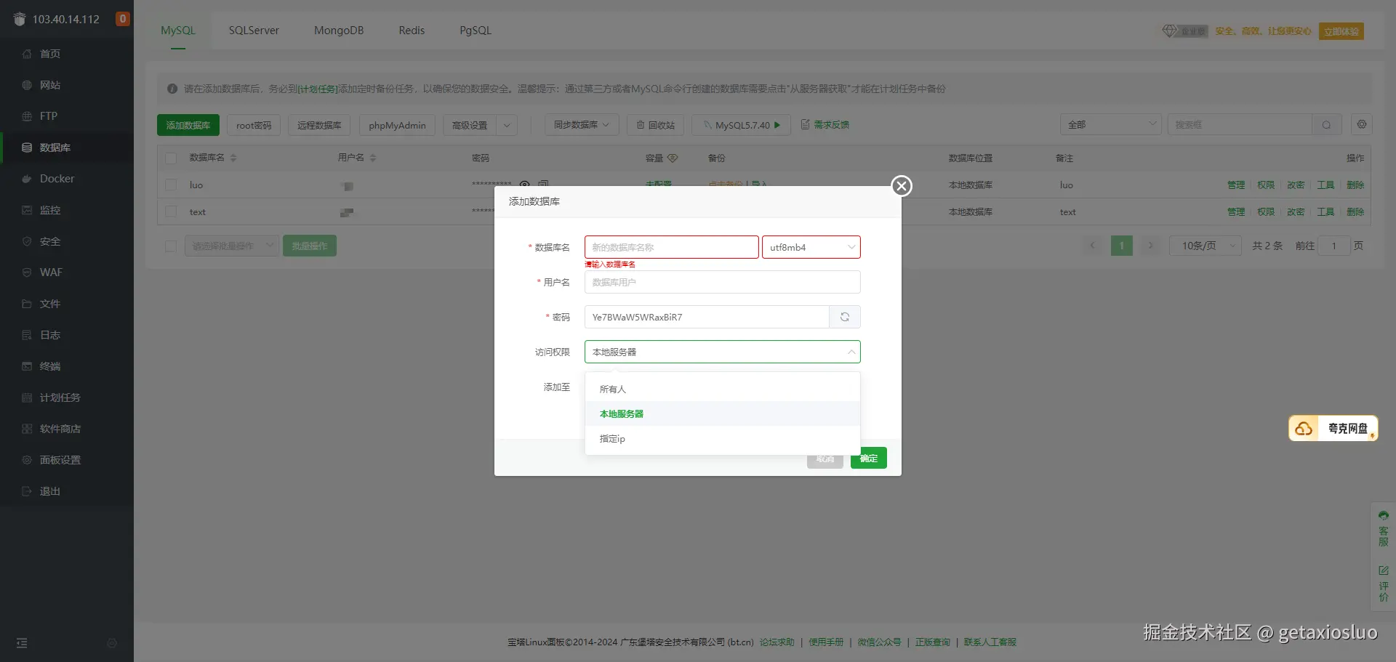The height and width of the screenshot is (662, 1396).
Task: Open the WAF icon in sidebar
Action: pyautogui.click(x=27, y=273)
